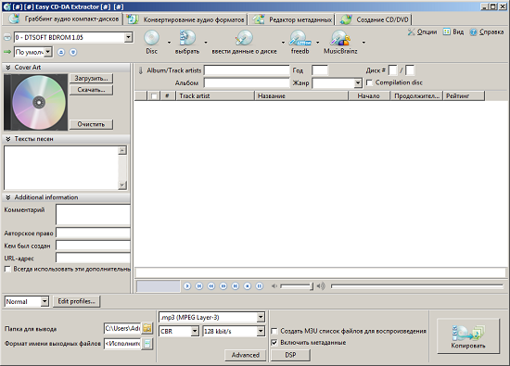510x366 pixels.
Task: Click the previous track playback button
Action: [x=199, y=286]
